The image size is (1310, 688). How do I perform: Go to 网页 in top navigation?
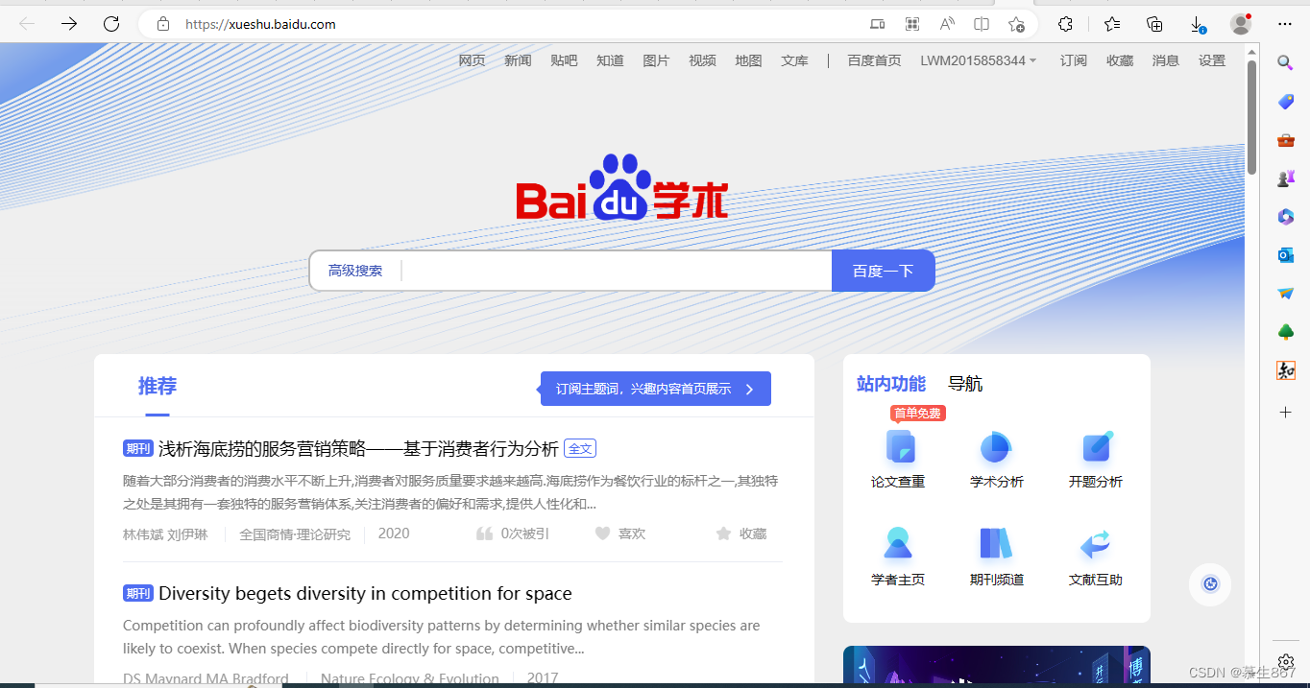click(x=472, y=60)
